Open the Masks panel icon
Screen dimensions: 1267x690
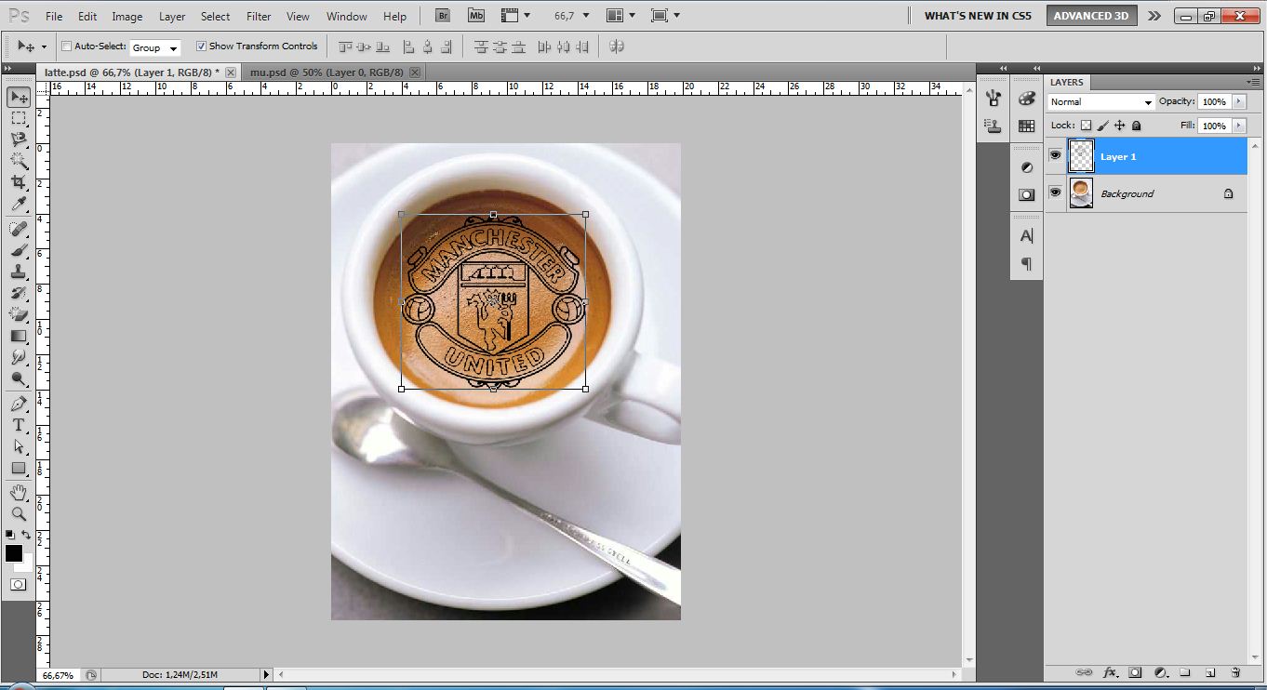tap(1026, 195)
